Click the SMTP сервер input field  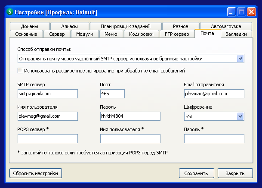tap(47, 94)
